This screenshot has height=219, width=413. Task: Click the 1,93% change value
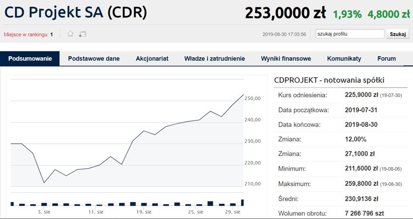(347, 14)
